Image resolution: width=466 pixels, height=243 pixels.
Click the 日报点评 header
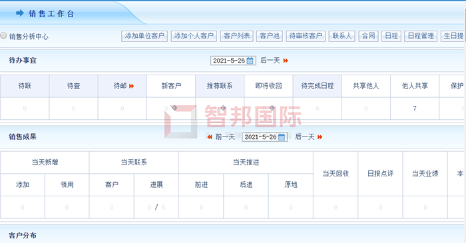(x=380, y=174)
